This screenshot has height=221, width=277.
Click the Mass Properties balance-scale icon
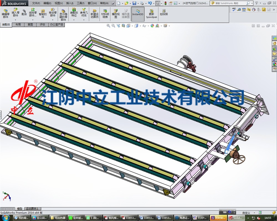(244, 9)
